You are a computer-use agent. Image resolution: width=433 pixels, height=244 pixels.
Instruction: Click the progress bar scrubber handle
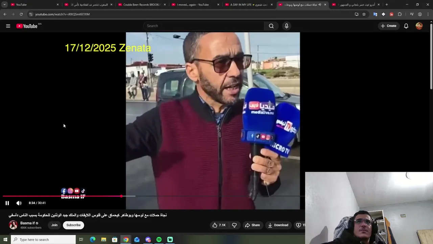click(x=121, y=196)
